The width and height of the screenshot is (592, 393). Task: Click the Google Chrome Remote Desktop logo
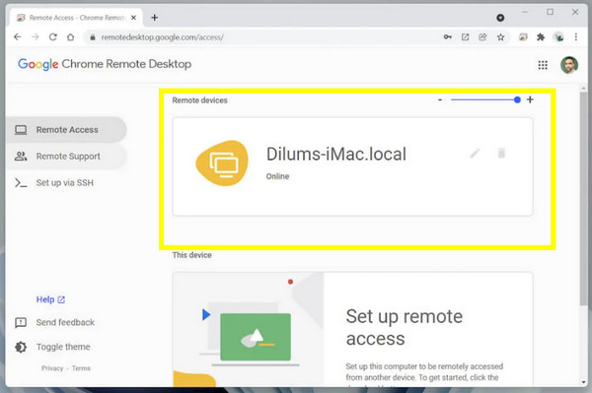click(x=105, y=64)
